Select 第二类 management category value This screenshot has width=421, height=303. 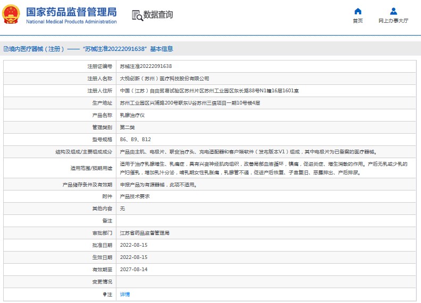pyautogui.click(x=127, y=127)
